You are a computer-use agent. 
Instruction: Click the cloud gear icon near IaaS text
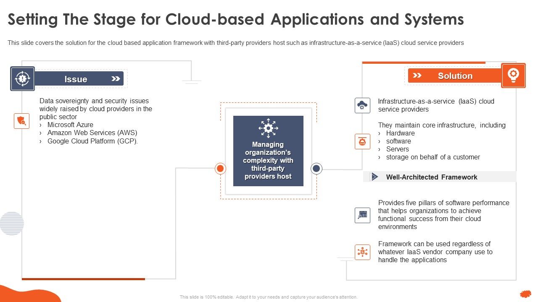tap(362, 105)
